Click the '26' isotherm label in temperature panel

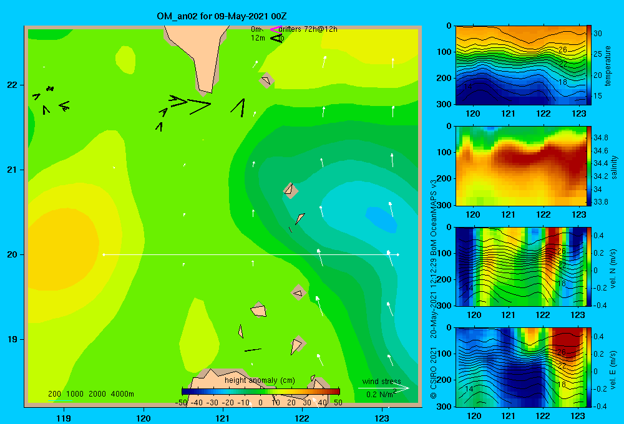click(562, 50)
